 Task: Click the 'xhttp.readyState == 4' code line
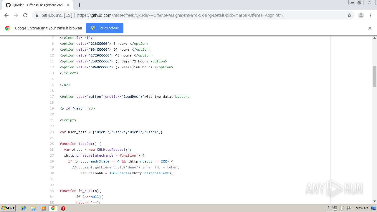pos(120,161)
